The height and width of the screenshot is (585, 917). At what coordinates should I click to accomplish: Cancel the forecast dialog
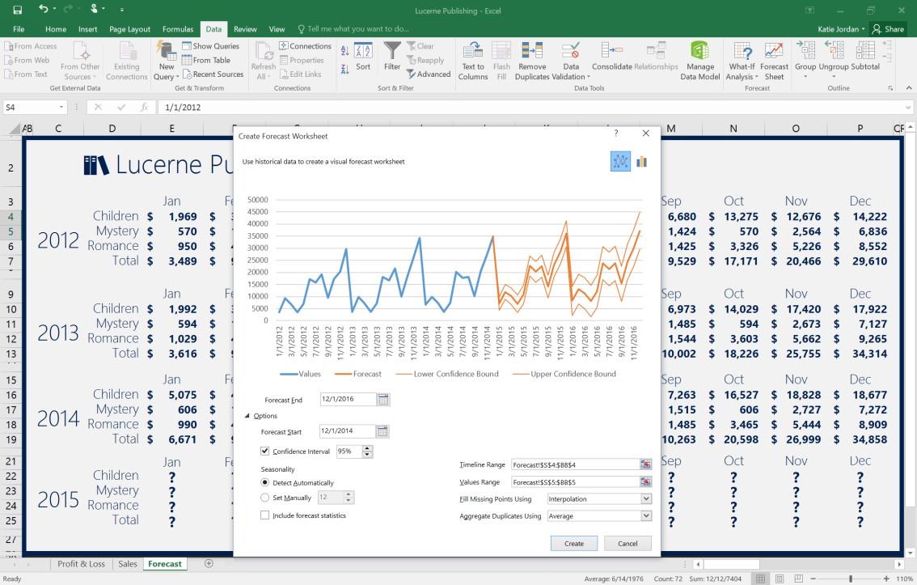click(628, 544)
